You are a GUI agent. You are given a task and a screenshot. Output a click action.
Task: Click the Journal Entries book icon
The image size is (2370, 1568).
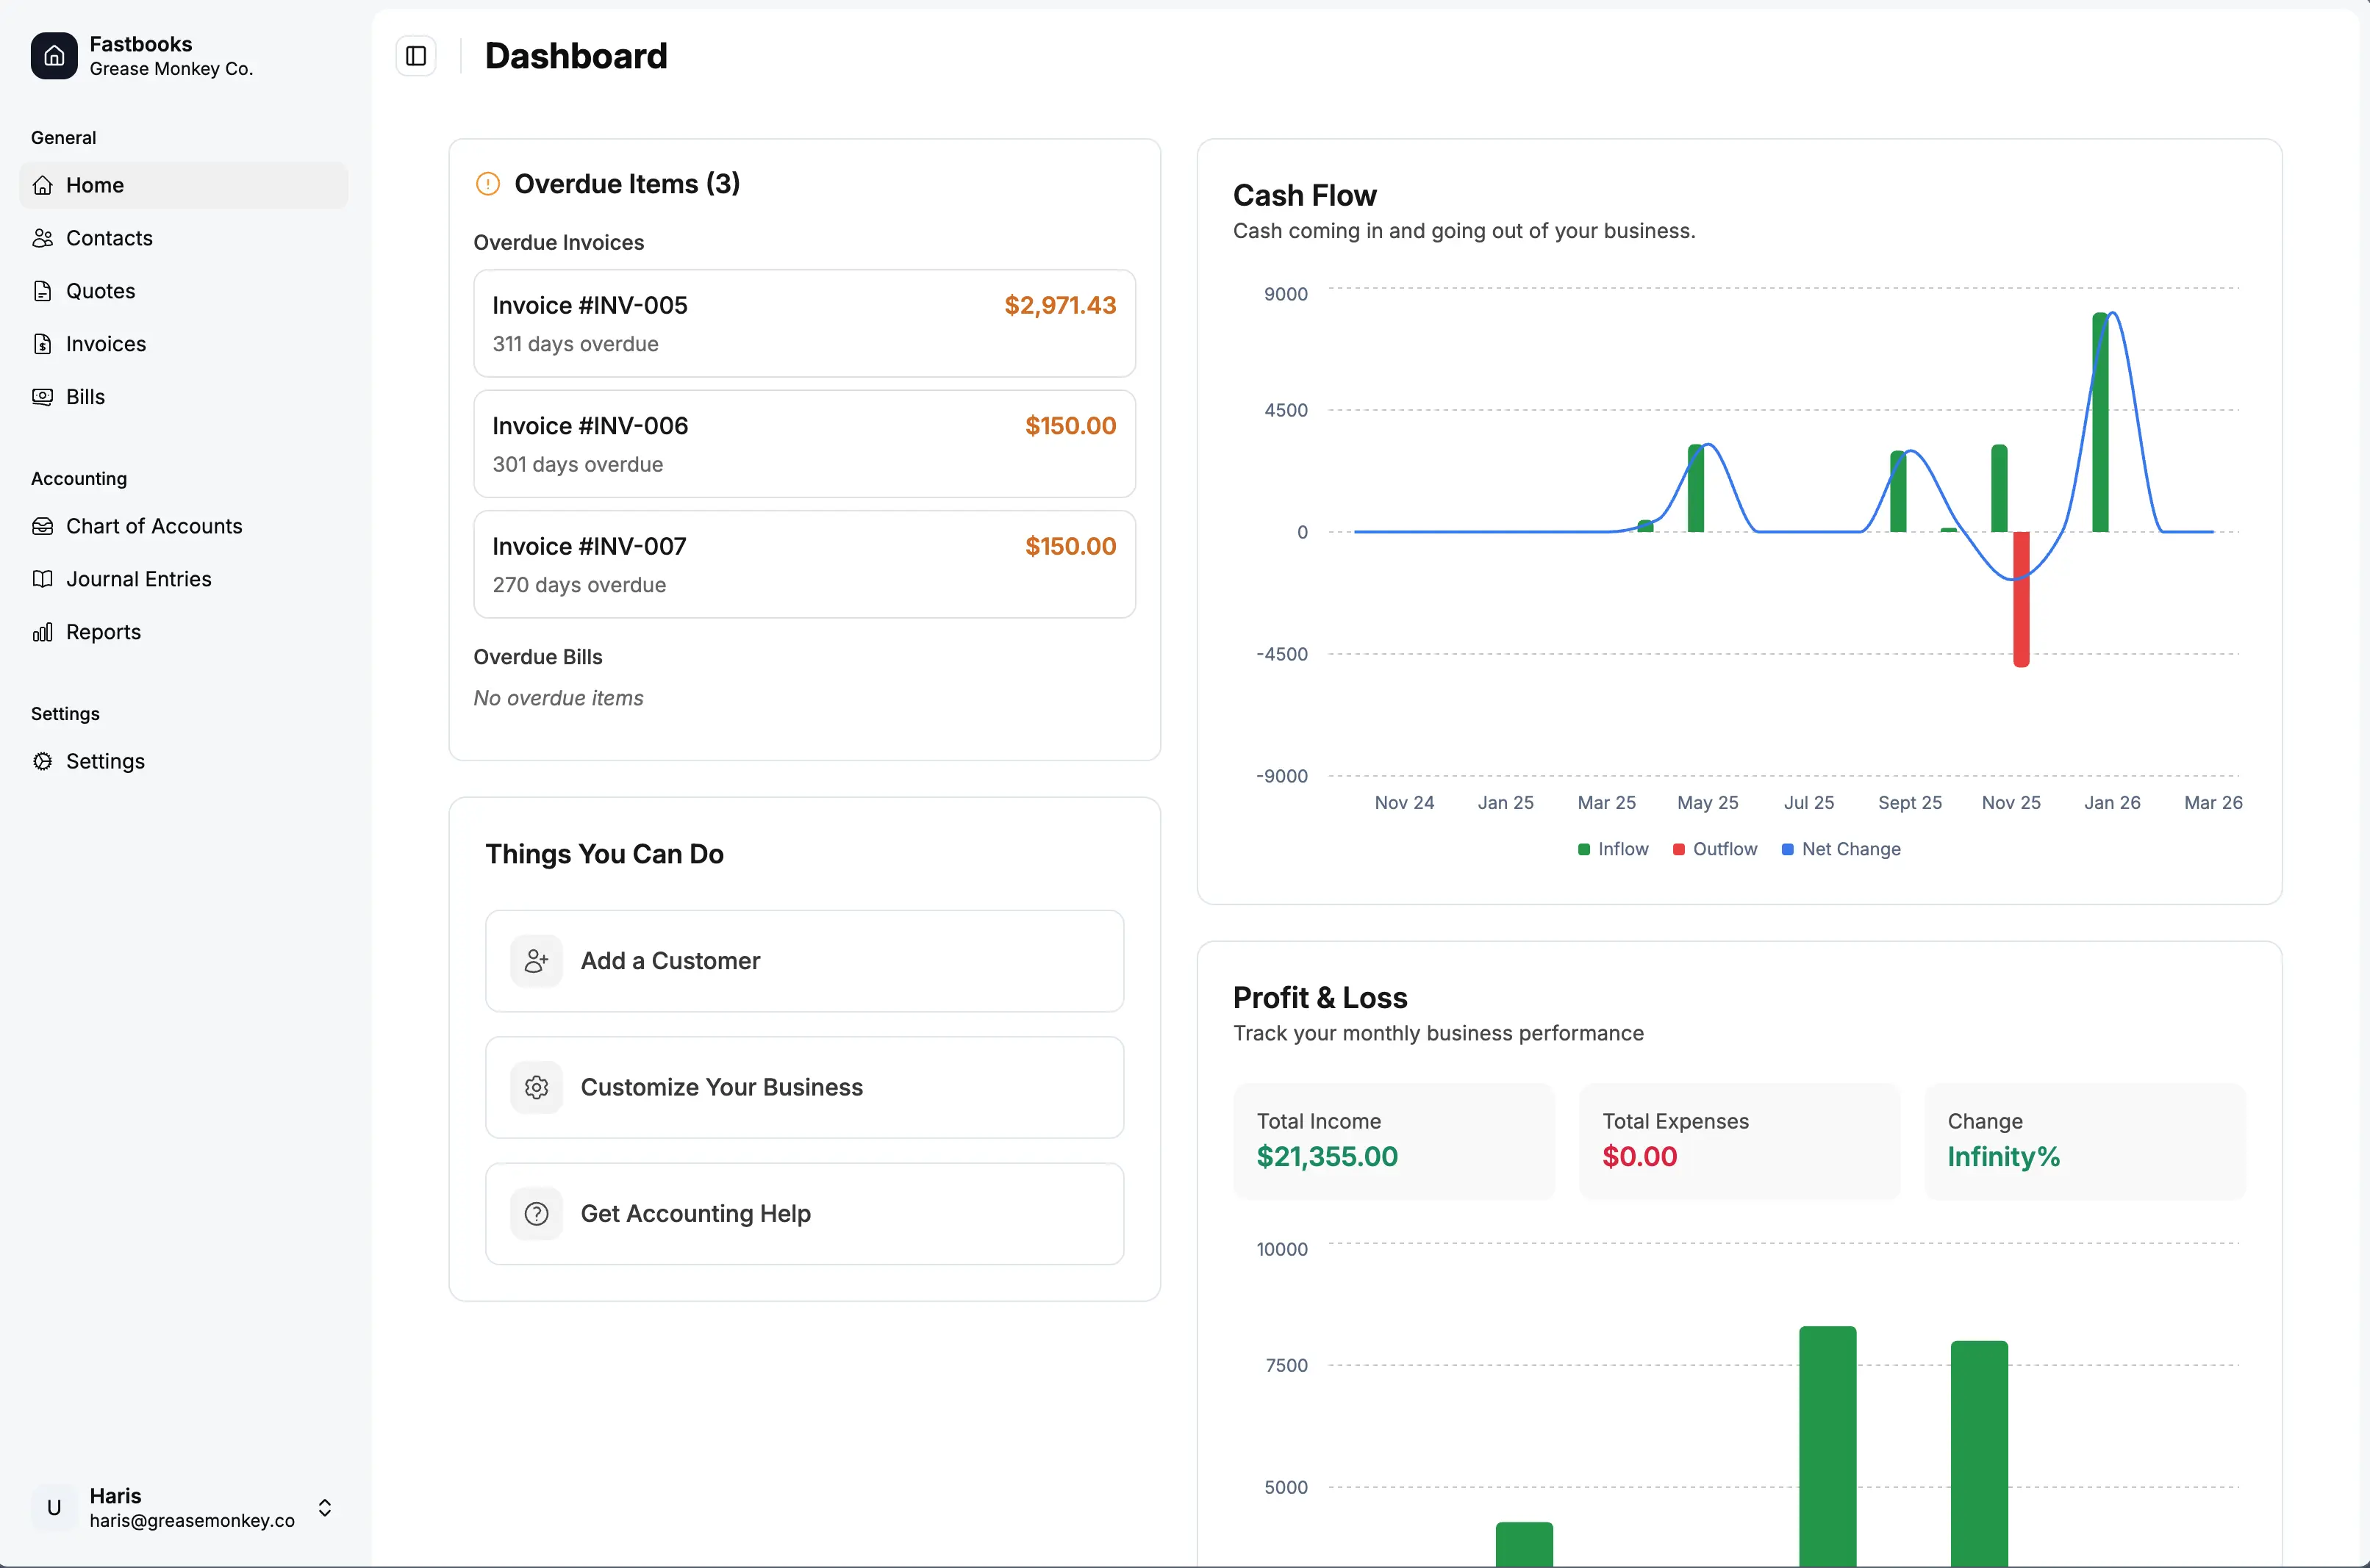click(42, 579)
